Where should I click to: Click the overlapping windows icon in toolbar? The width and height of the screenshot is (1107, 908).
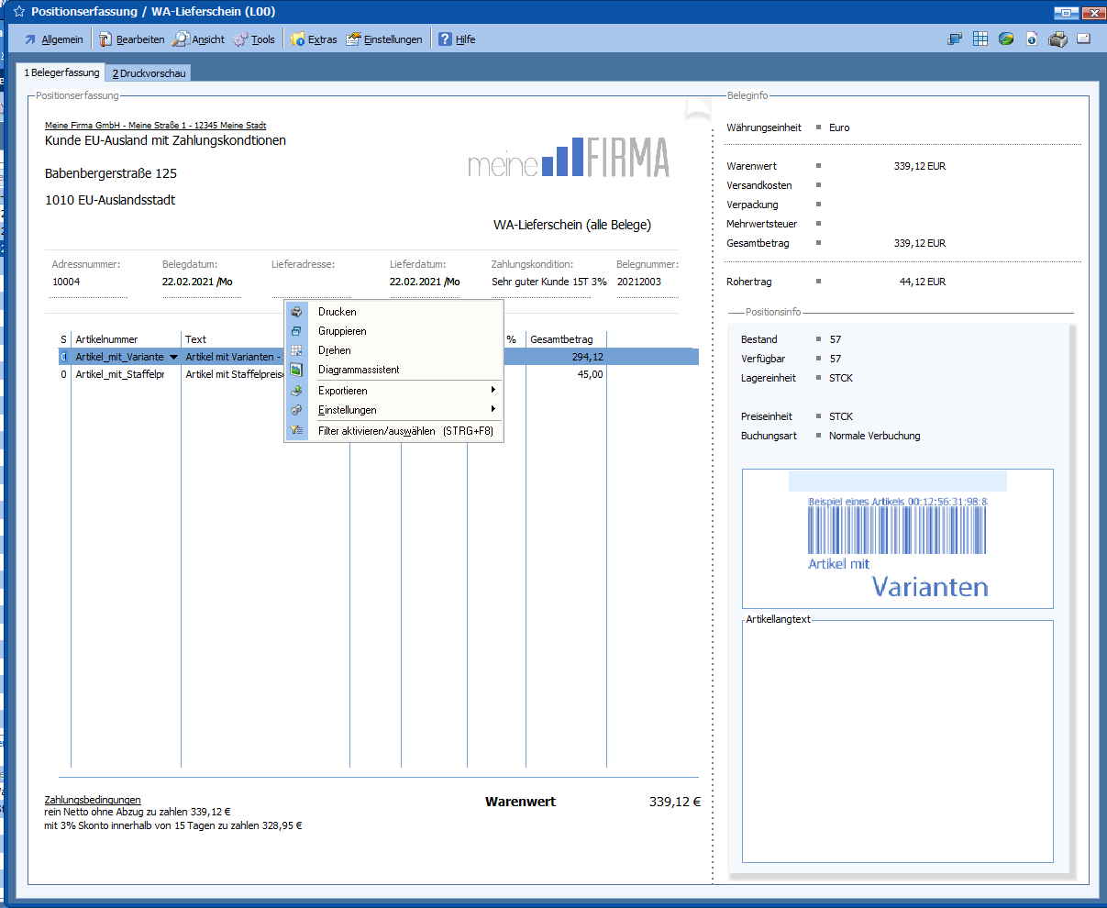[x=955, y=39]
